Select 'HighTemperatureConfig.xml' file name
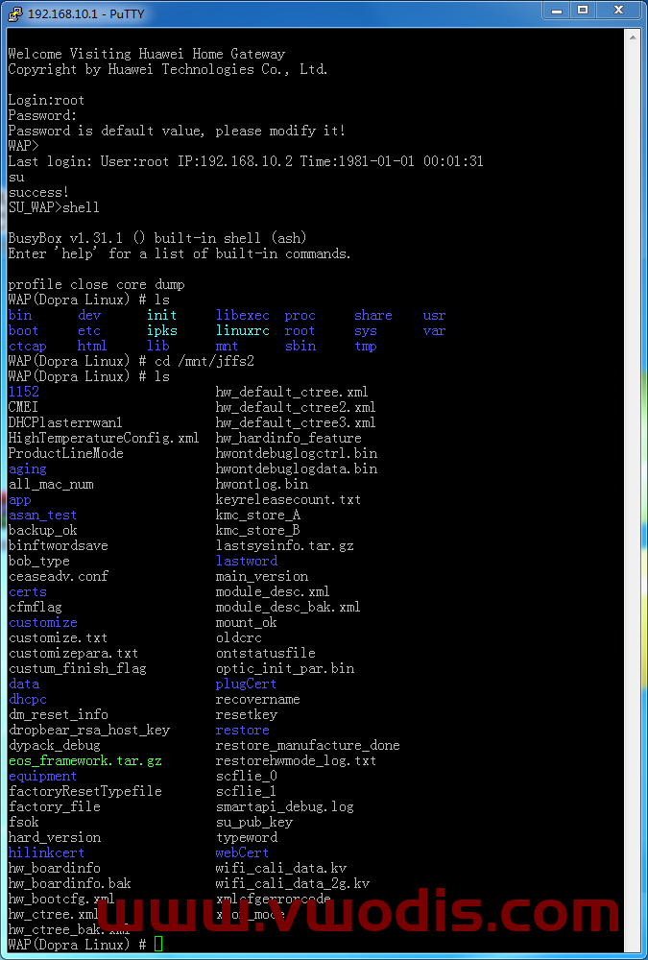648x960 pixels. [104, 438]
